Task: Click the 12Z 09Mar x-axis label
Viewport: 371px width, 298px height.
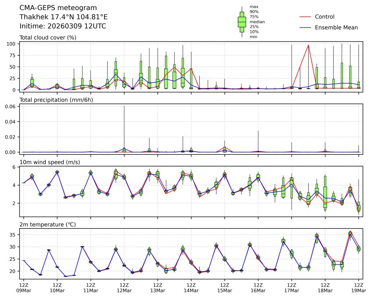Action: click(24, 287)
